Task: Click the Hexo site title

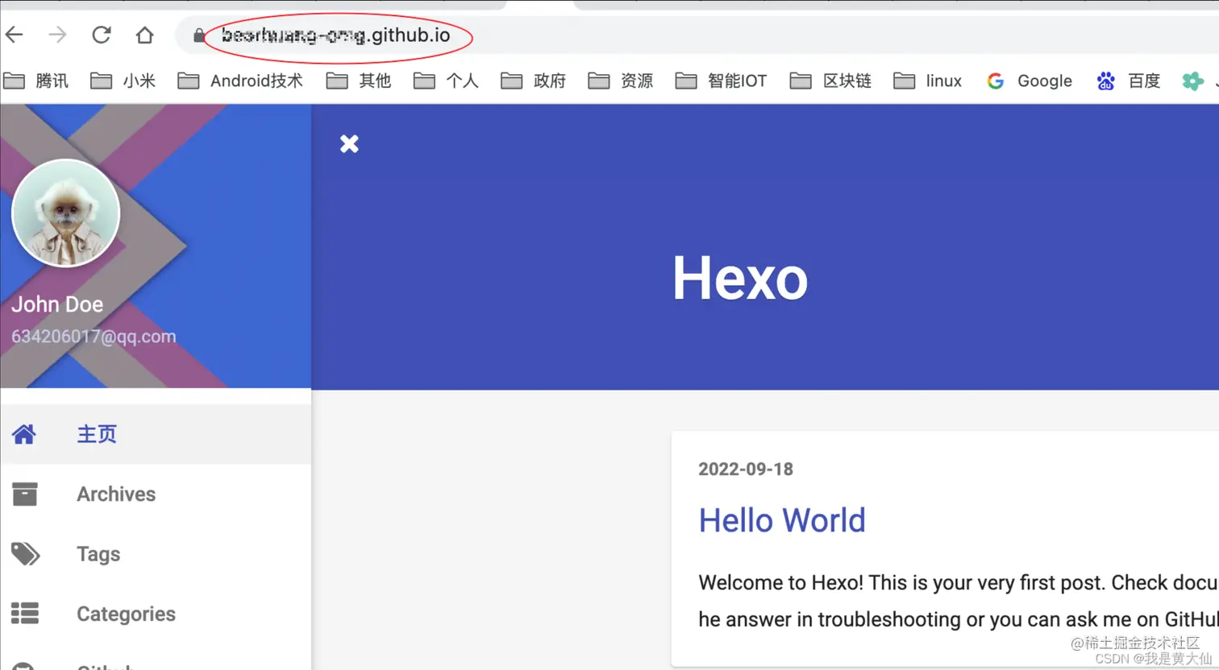Action: click(x=740, y=278)
